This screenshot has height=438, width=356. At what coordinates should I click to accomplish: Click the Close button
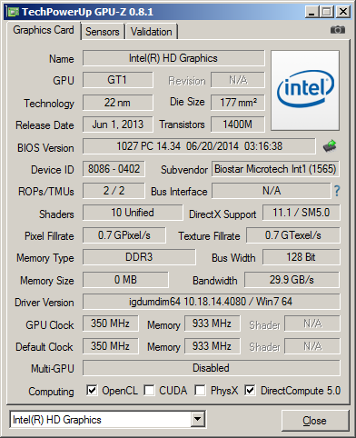coord(314,421)
